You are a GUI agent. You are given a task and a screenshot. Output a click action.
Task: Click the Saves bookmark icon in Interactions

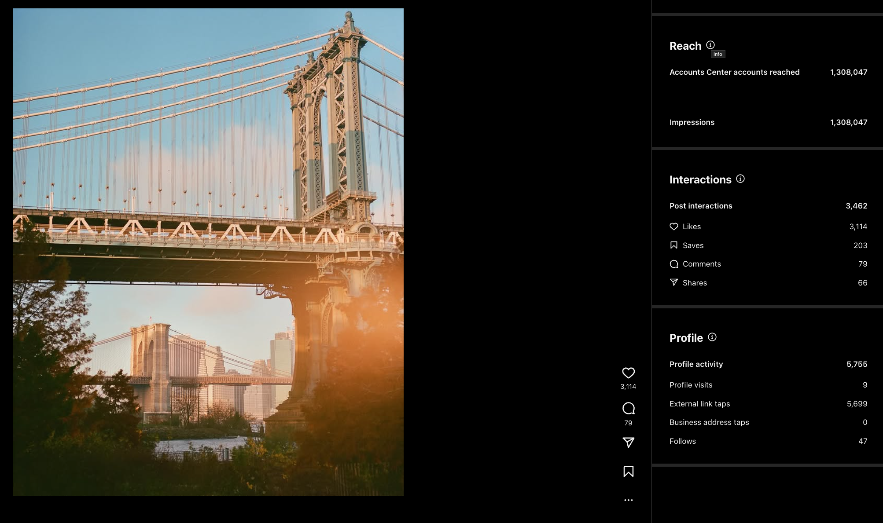[674, 245]
